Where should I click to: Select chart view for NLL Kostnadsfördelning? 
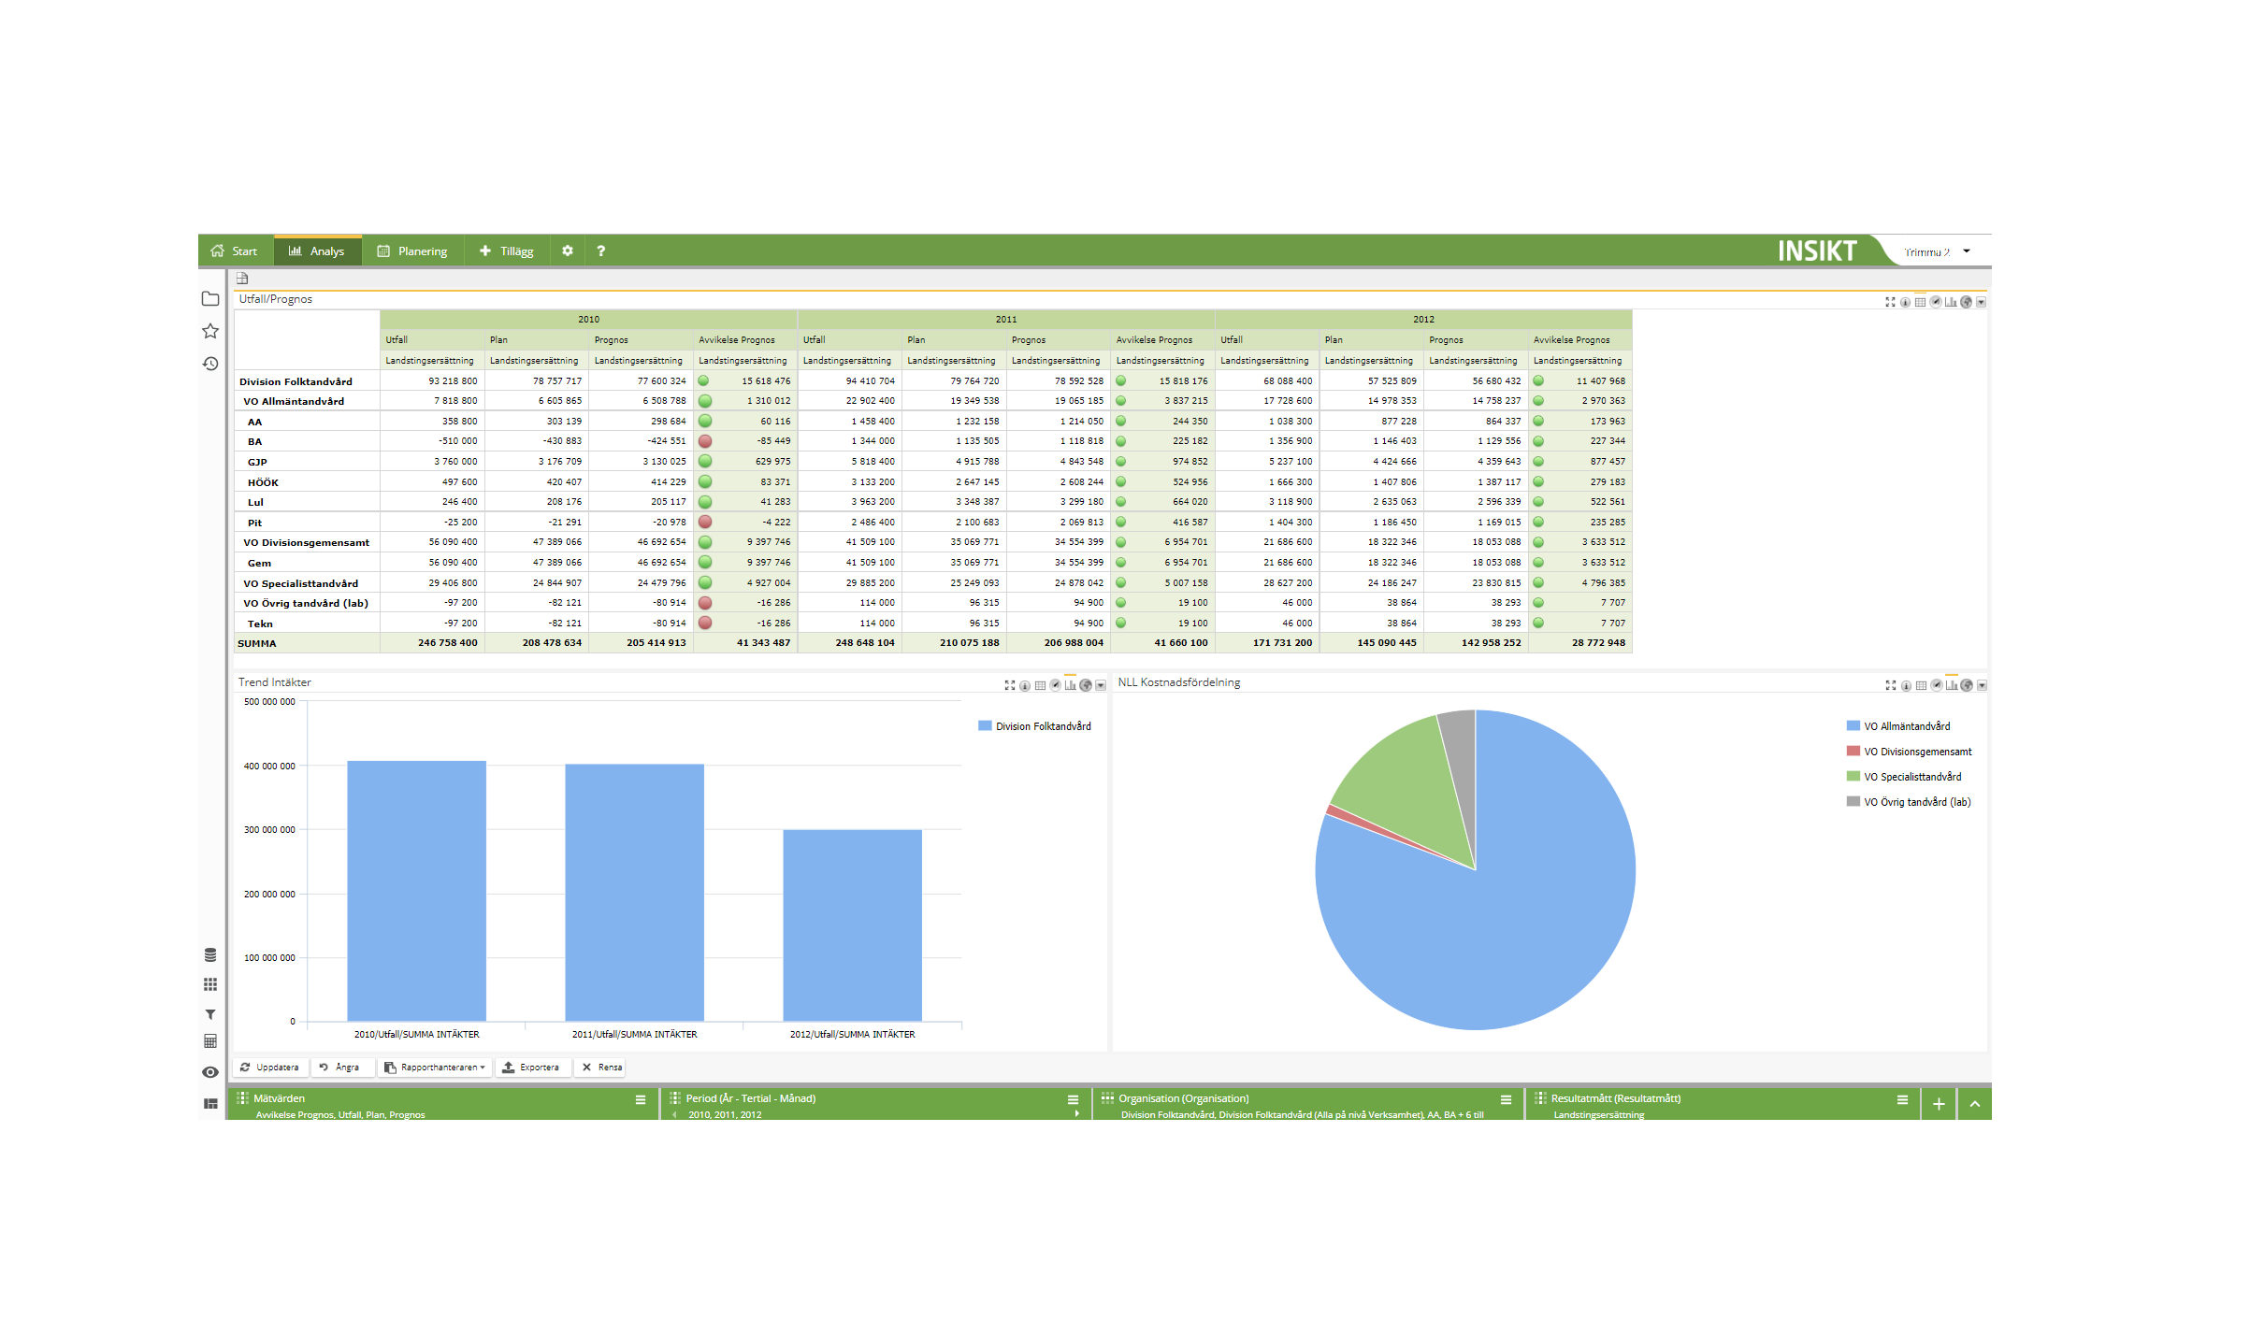coord(1952,685)
